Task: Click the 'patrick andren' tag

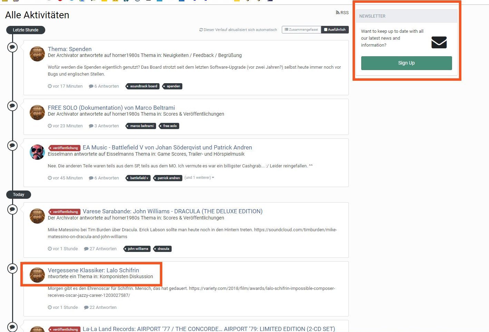Action: [168, 178]
